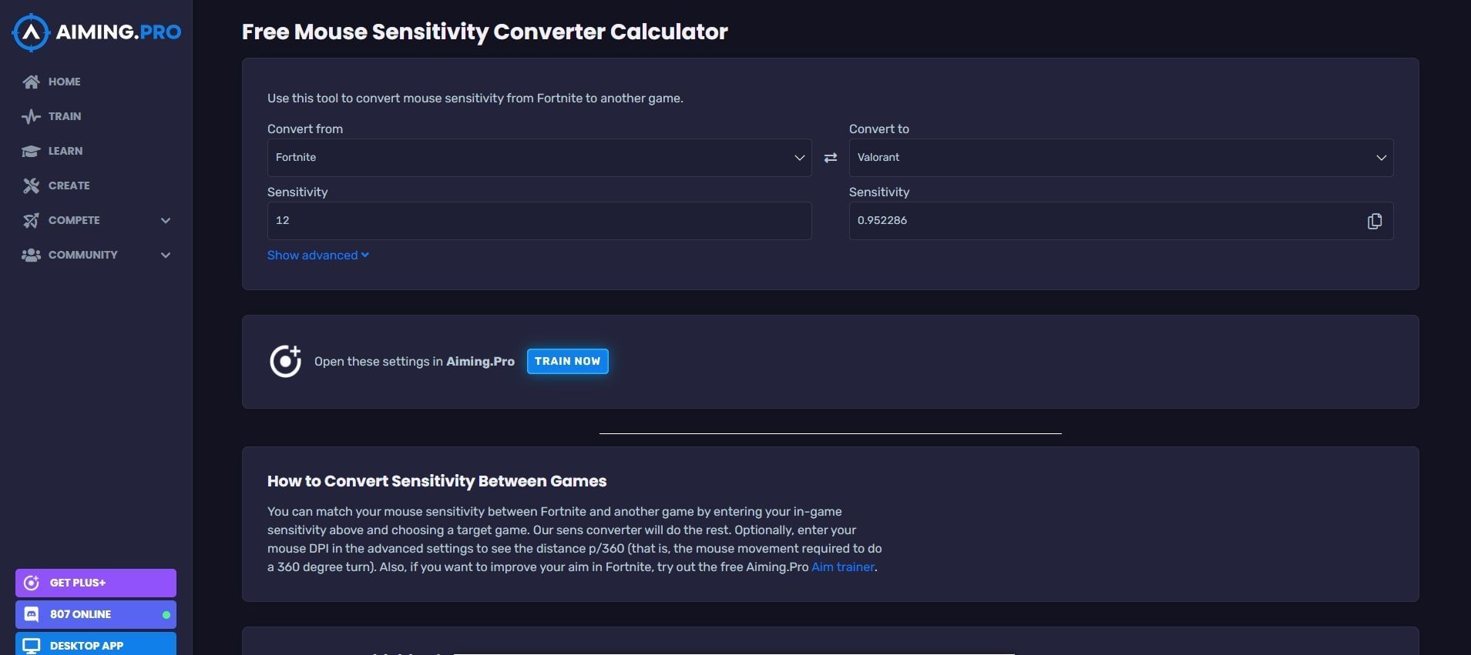Click the Get Plus+ button
Viewport: 1471px width, 655px height.
point(96,583)
